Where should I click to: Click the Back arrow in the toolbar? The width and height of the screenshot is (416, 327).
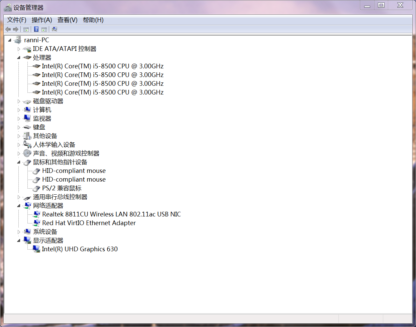[8, 29]
